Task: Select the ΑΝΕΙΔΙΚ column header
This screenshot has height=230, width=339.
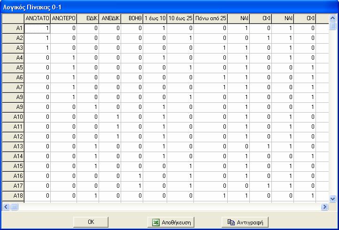Action: 110,19
